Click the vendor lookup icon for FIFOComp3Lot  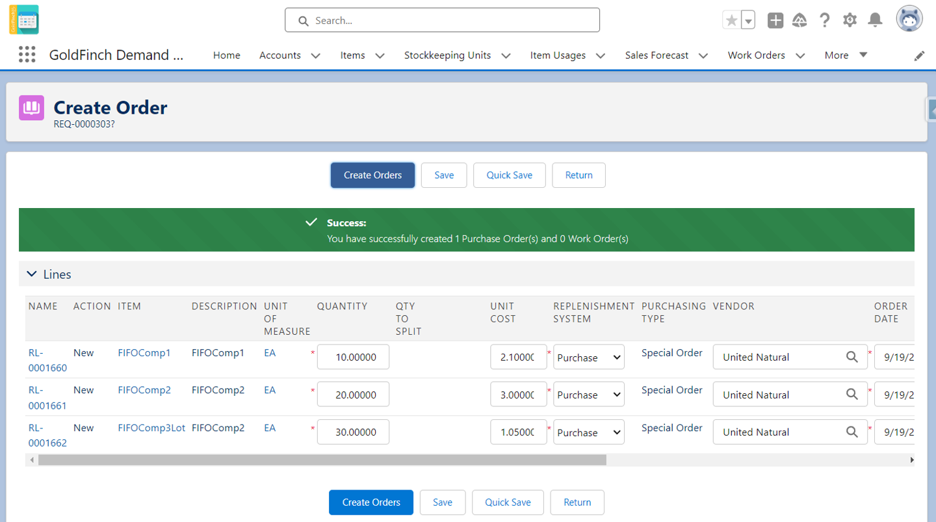tap(851, 432)
